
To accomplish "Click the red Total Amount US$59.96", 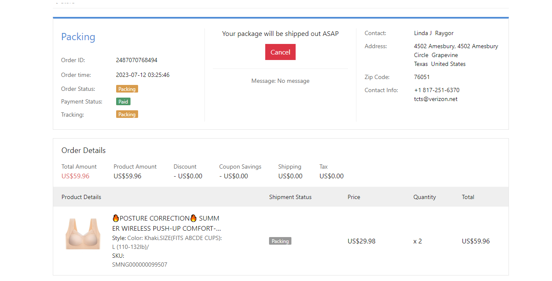I will pyautogui.click(x=75, y=176).
